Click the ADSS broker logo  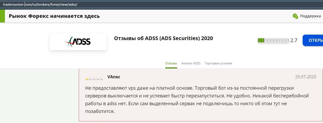78,41
